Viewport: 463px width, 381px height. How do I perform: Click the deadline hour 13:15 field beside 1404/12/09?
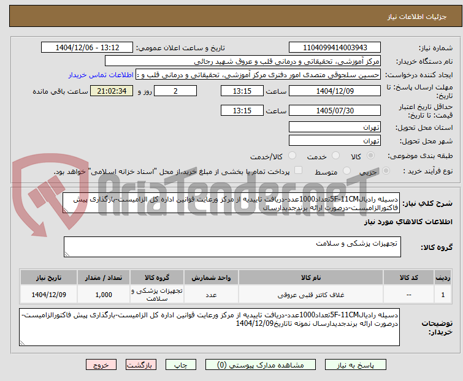point(242,91)
